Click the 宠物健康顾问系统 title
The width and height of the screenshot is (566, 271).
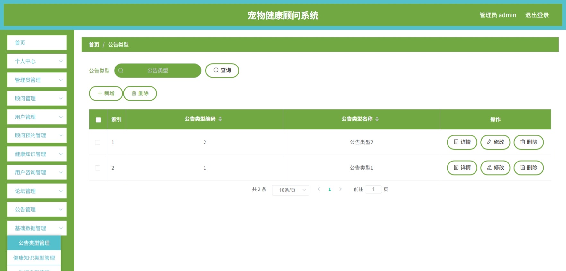(x=283, y=15)
